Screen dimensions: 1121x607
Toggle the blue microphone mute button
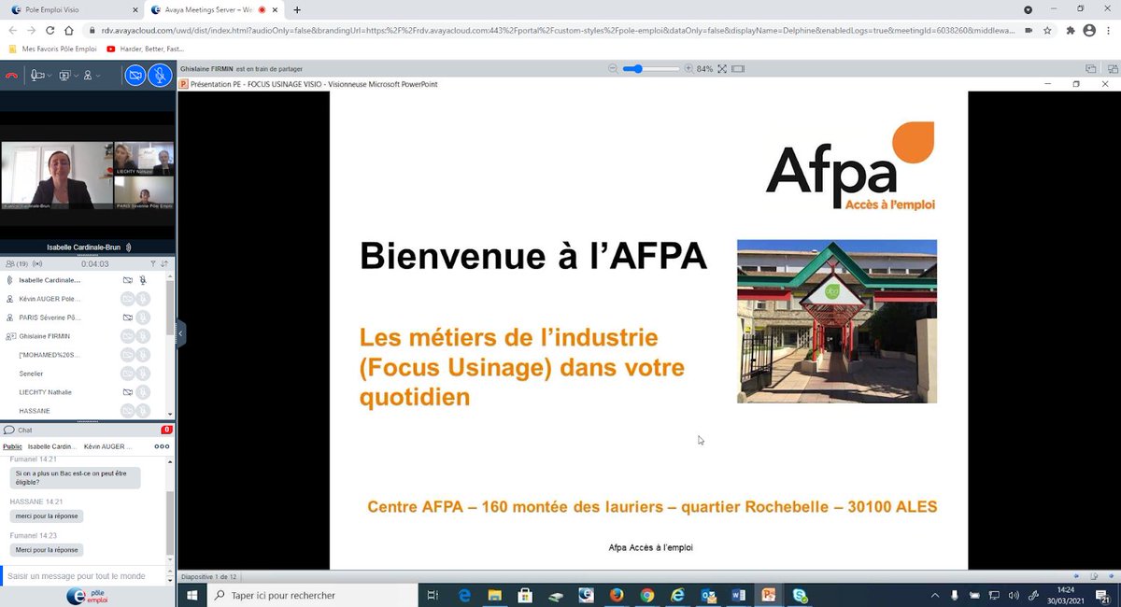coord(161,76)
